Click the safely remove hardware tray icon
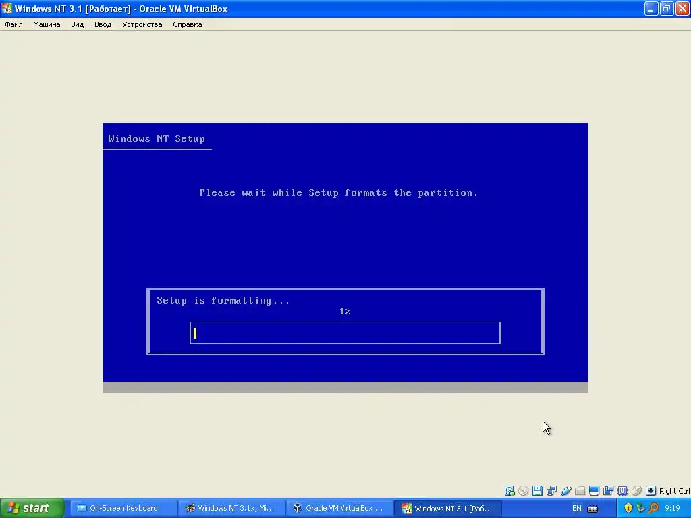This screenshot has height=518, width=691. [x=641, y=508]
